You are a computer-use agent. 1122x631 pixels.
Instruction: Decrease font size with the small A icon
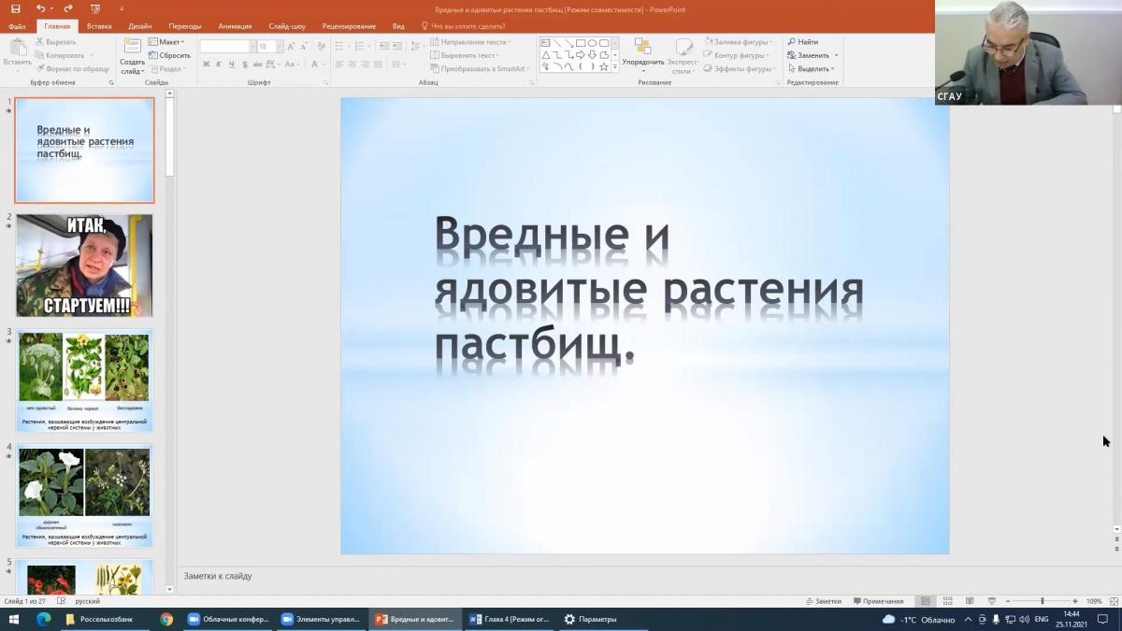[304, 46]
